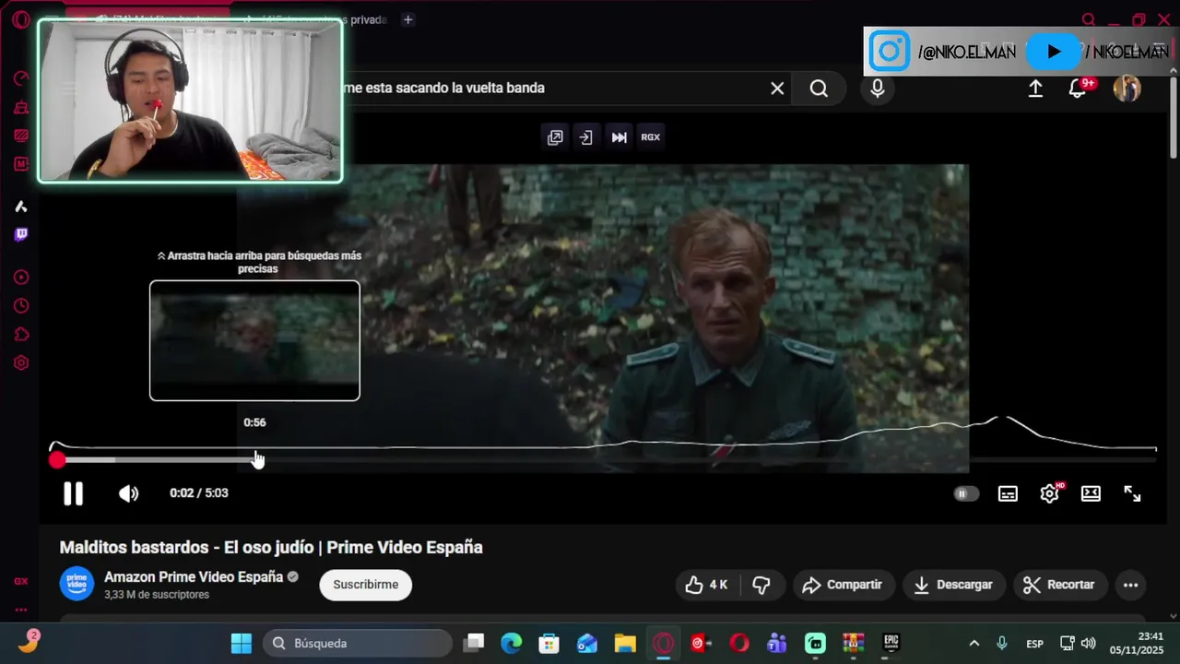
Task: Click the YouTube search magnifier button
Action: coord(819,89)
